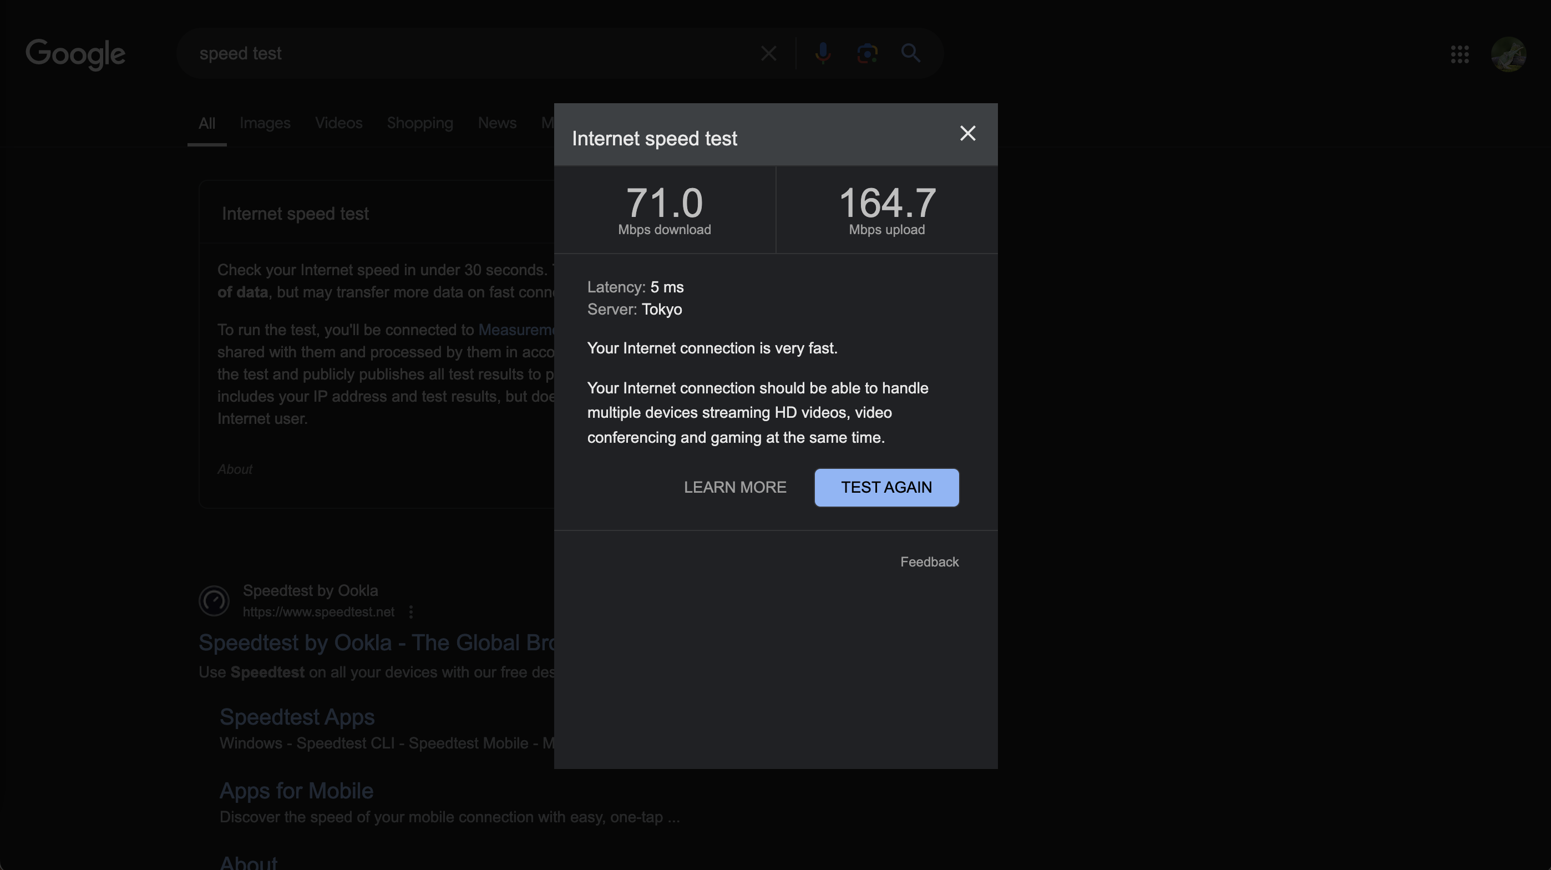Screen dimensions: 1551x870
Task: Clear the search box text
Action: click(x=768, y=54)
